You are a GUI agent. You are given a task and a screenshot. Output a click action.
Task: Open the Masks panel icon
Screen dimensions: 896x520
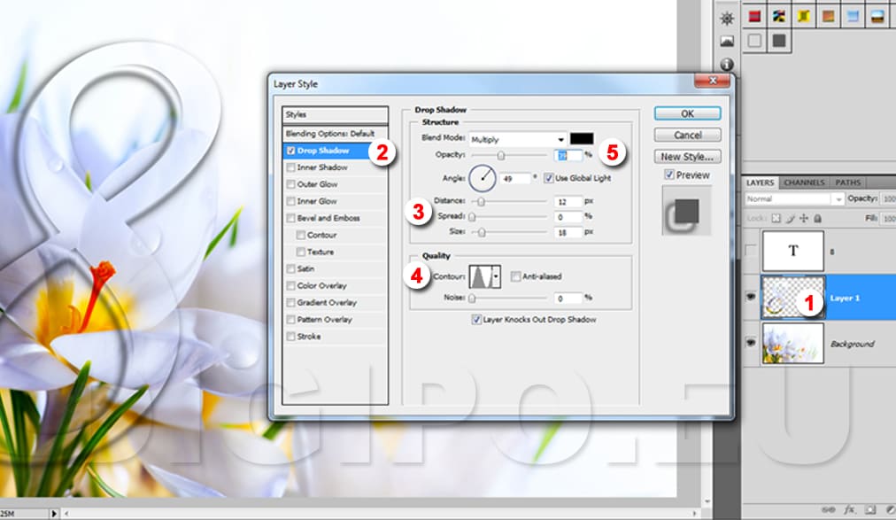727,42
